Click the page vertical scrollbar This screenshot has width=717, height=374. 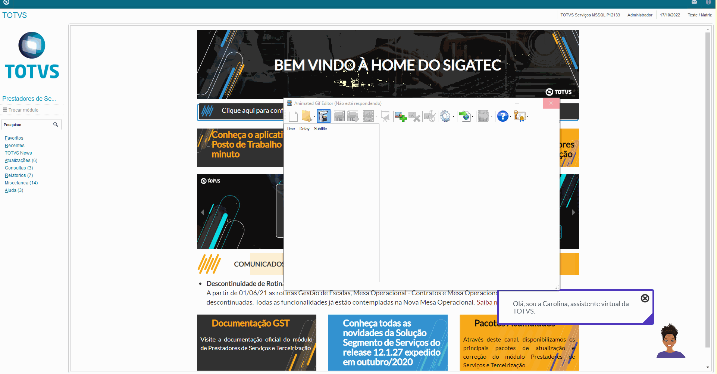click(x=708, y=190)
